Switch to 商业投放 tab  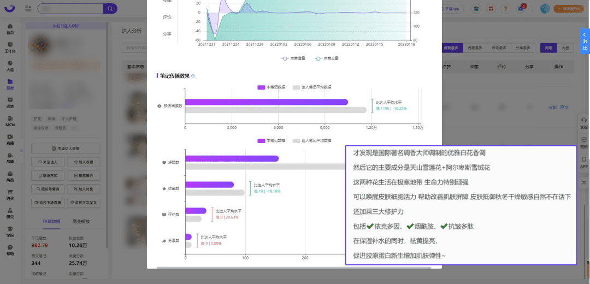pyautogui.click(x=81, y=221)
